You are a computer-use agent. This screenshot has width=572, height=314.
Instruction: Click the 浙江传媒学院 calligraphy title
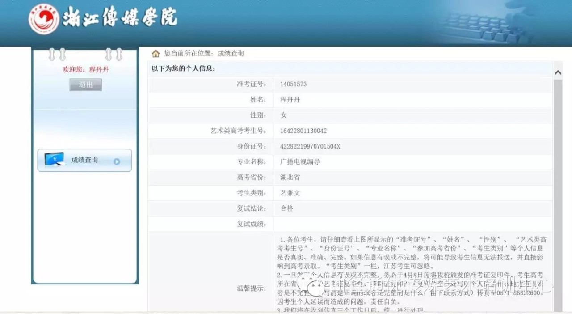(x=120, y=18)
